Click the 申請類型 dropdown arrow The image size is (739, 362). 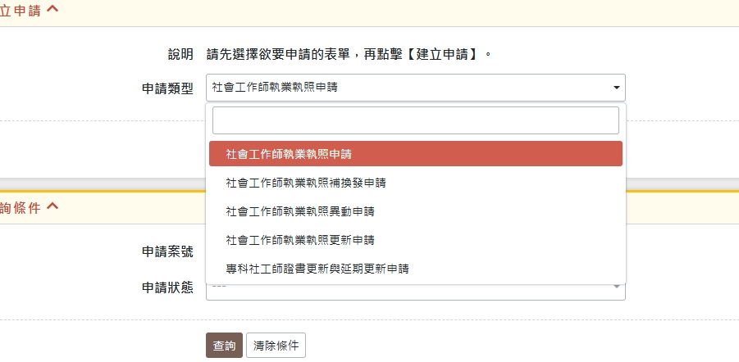pyautogui.click(x=616, y=88)
